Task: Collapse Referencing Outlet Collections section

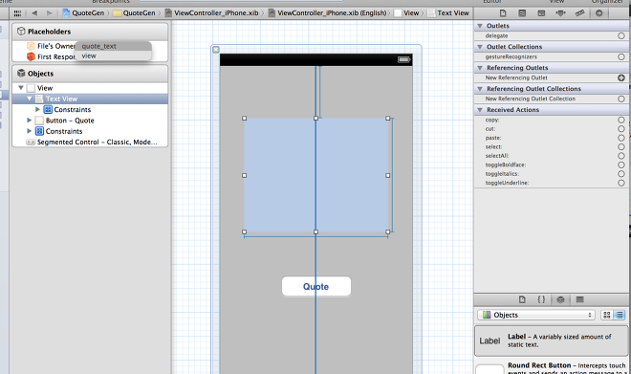Action: click(x=480, y=89)
